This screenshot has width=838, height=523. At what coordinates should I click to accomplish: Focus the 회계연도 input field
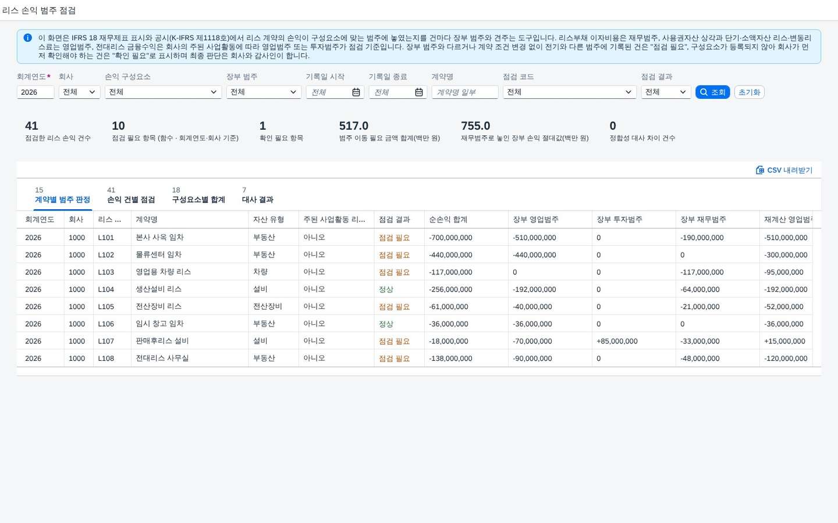point(35,92)
